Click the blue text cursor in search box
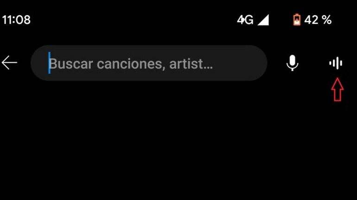The image size is (357, 200). point(49,63)
